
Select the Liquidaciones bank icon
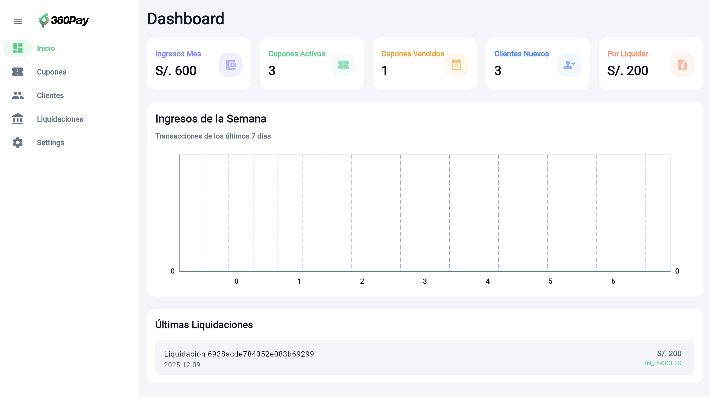(17, 119)
